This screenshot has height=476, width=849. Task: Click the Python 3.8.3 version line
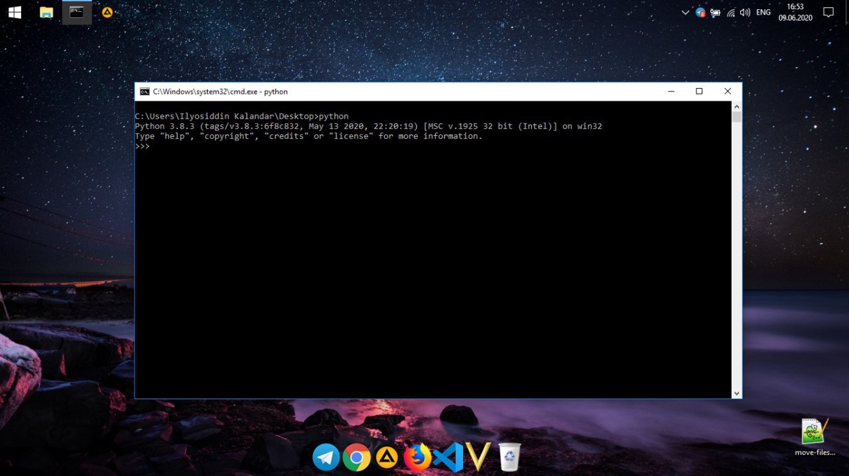368,126
